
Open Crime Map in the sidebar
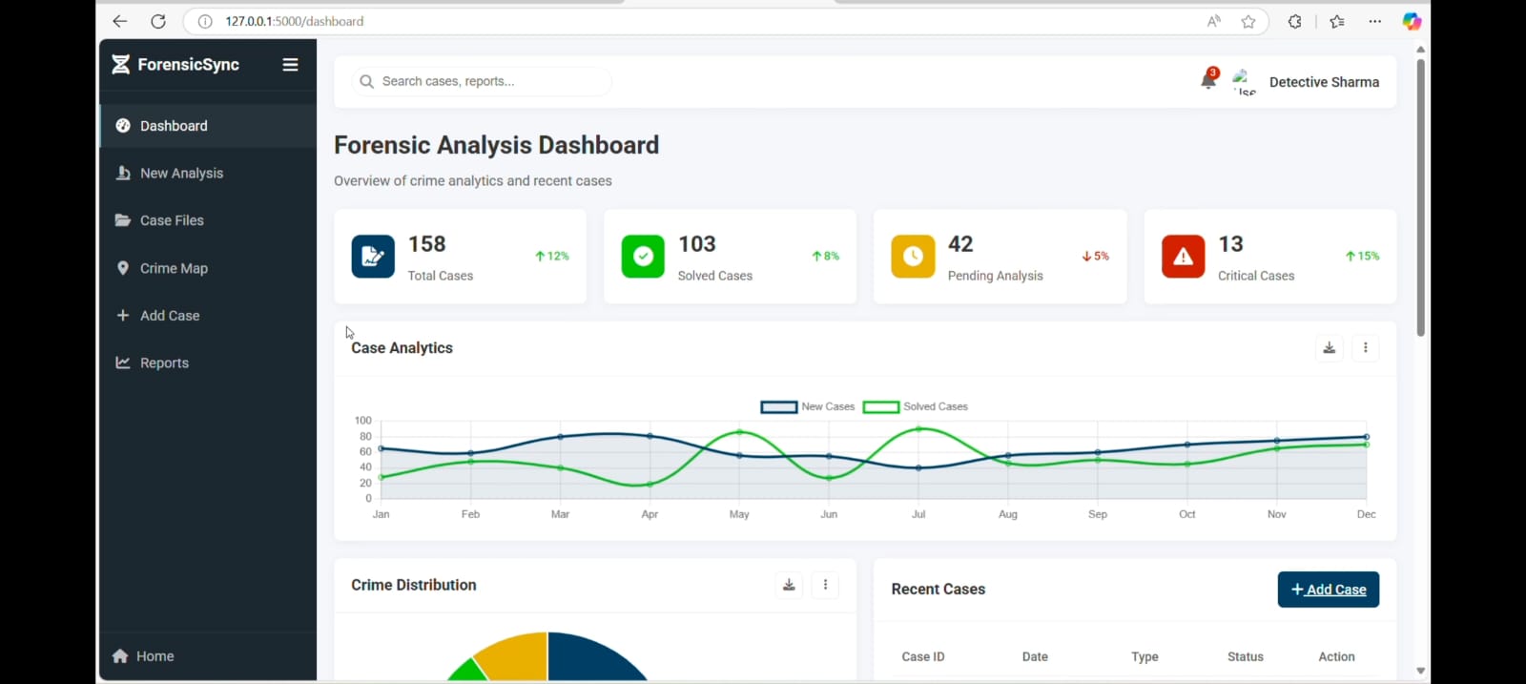pos(208,268)
